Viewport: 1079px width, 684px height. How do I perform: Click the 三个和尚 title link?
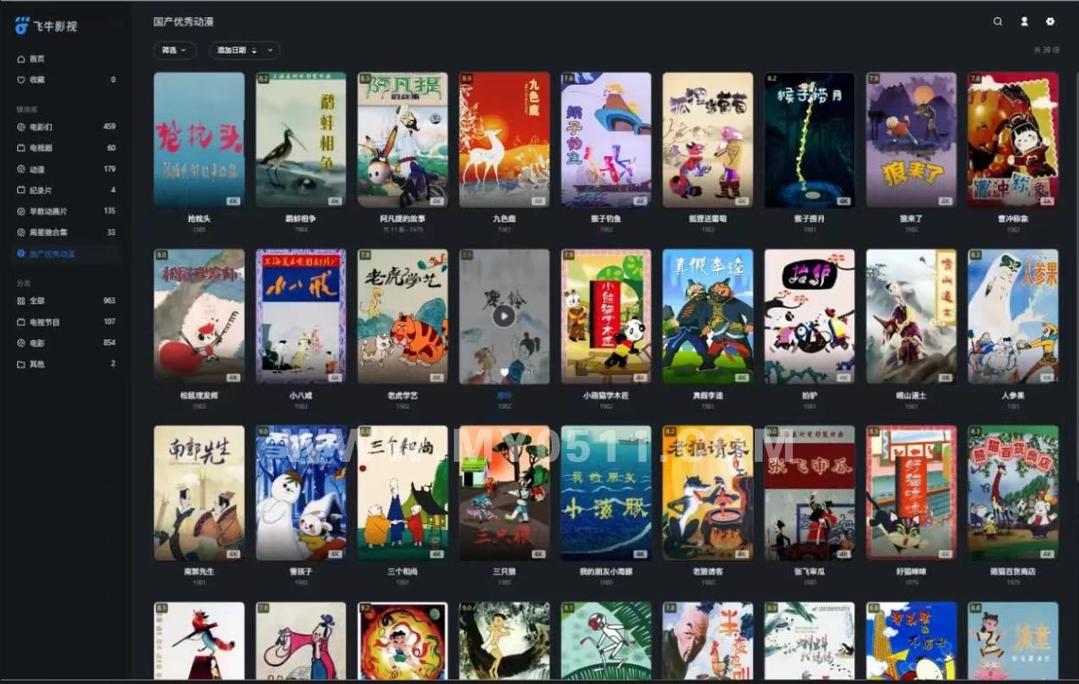(402, 572)
